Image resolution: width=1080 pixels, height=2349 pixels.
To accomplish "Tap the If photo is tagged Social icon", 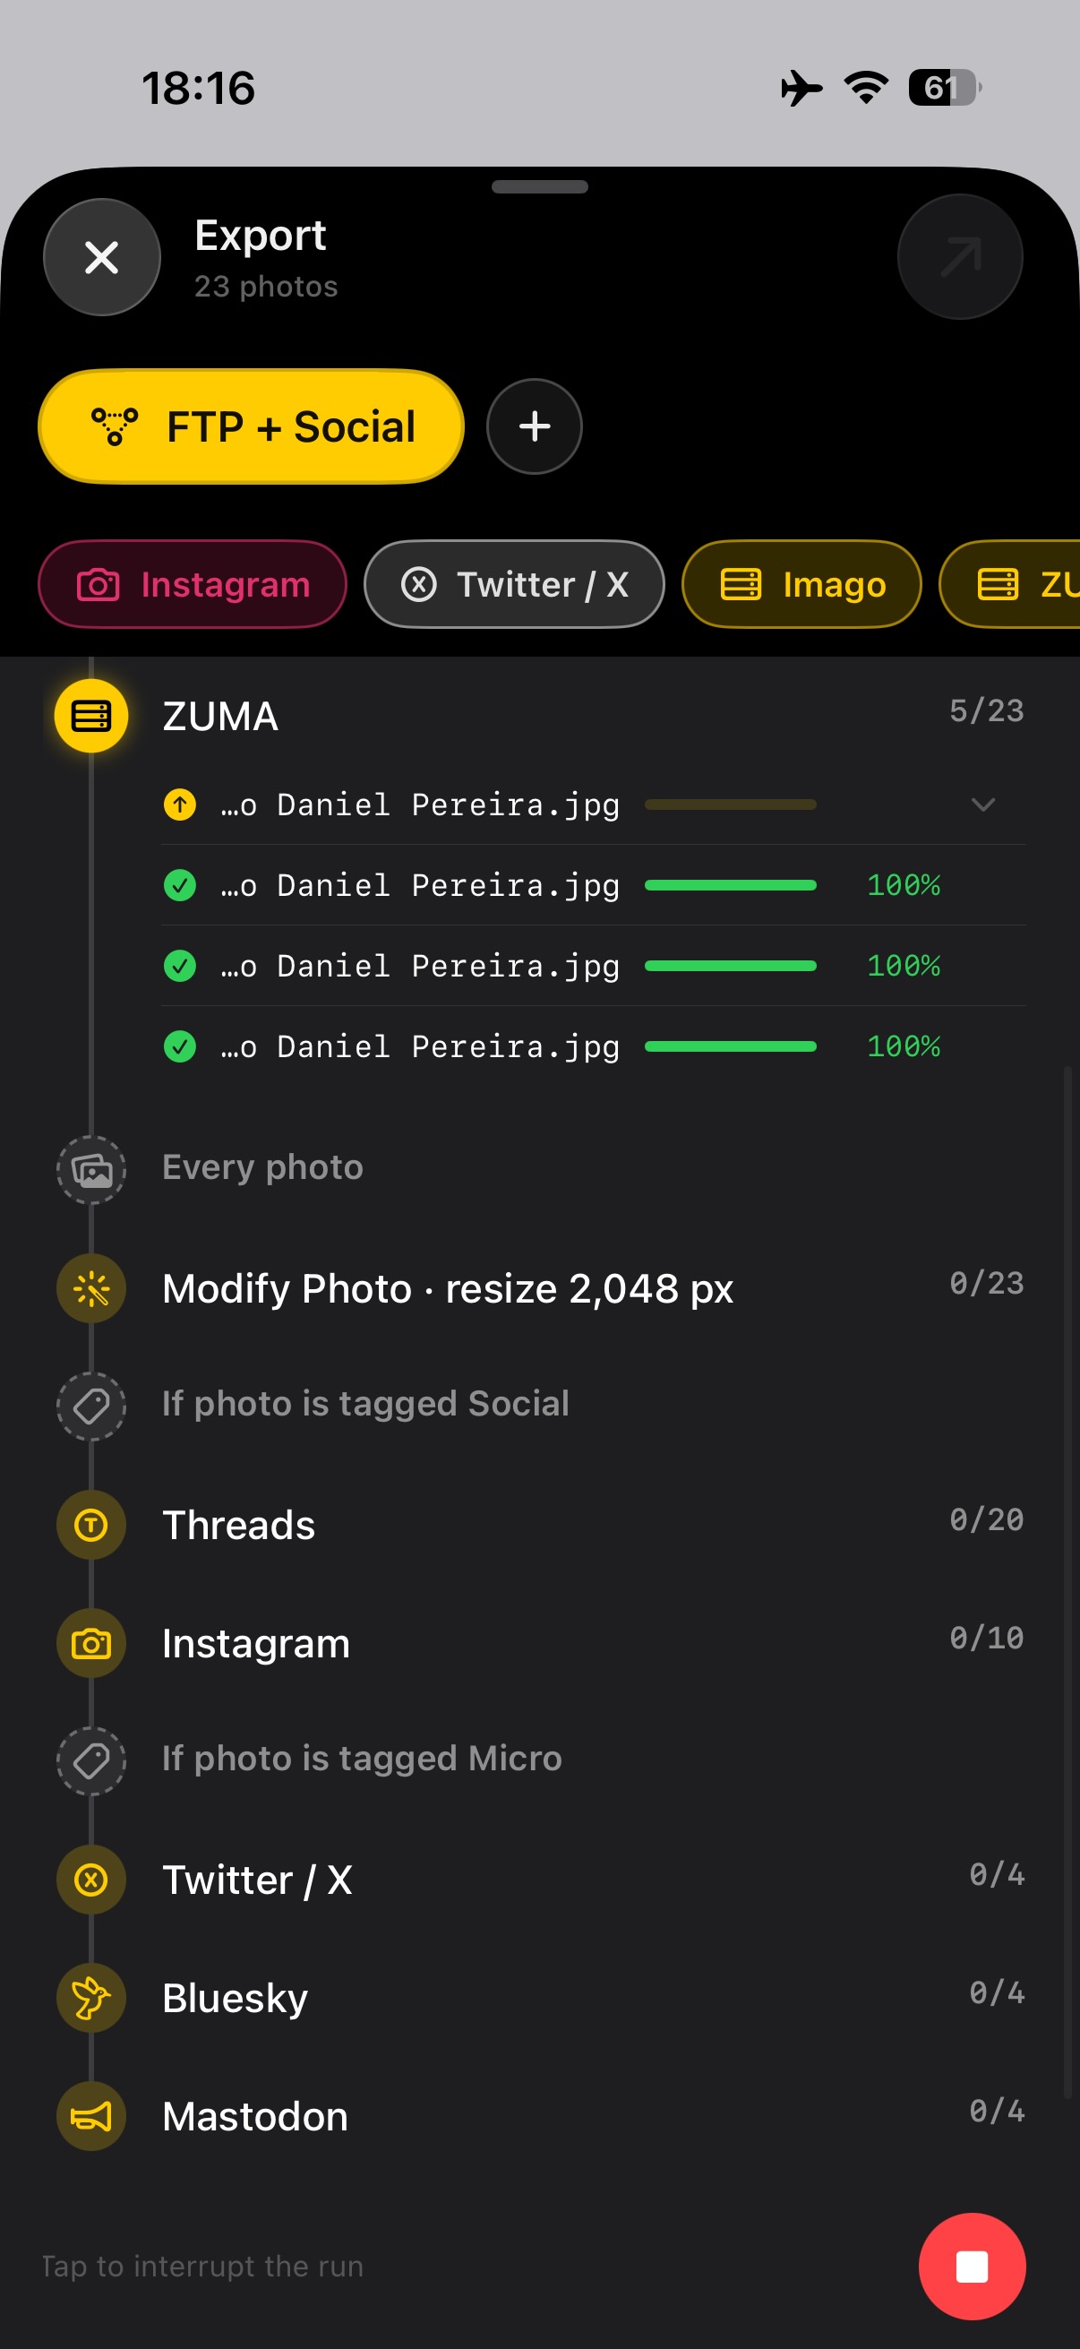I will 91,1407.
